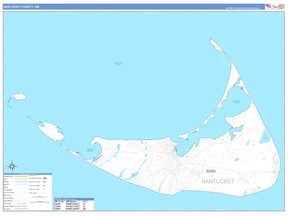Click the largest 'City' sample in the legend
Viewport: 288px width, 216px height.
click(45, 178)
